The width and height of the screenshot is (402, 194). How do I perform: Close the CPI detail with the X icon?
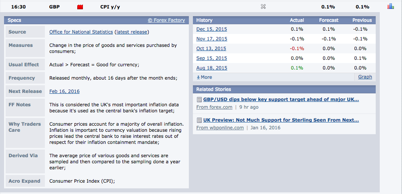(263, 6)
